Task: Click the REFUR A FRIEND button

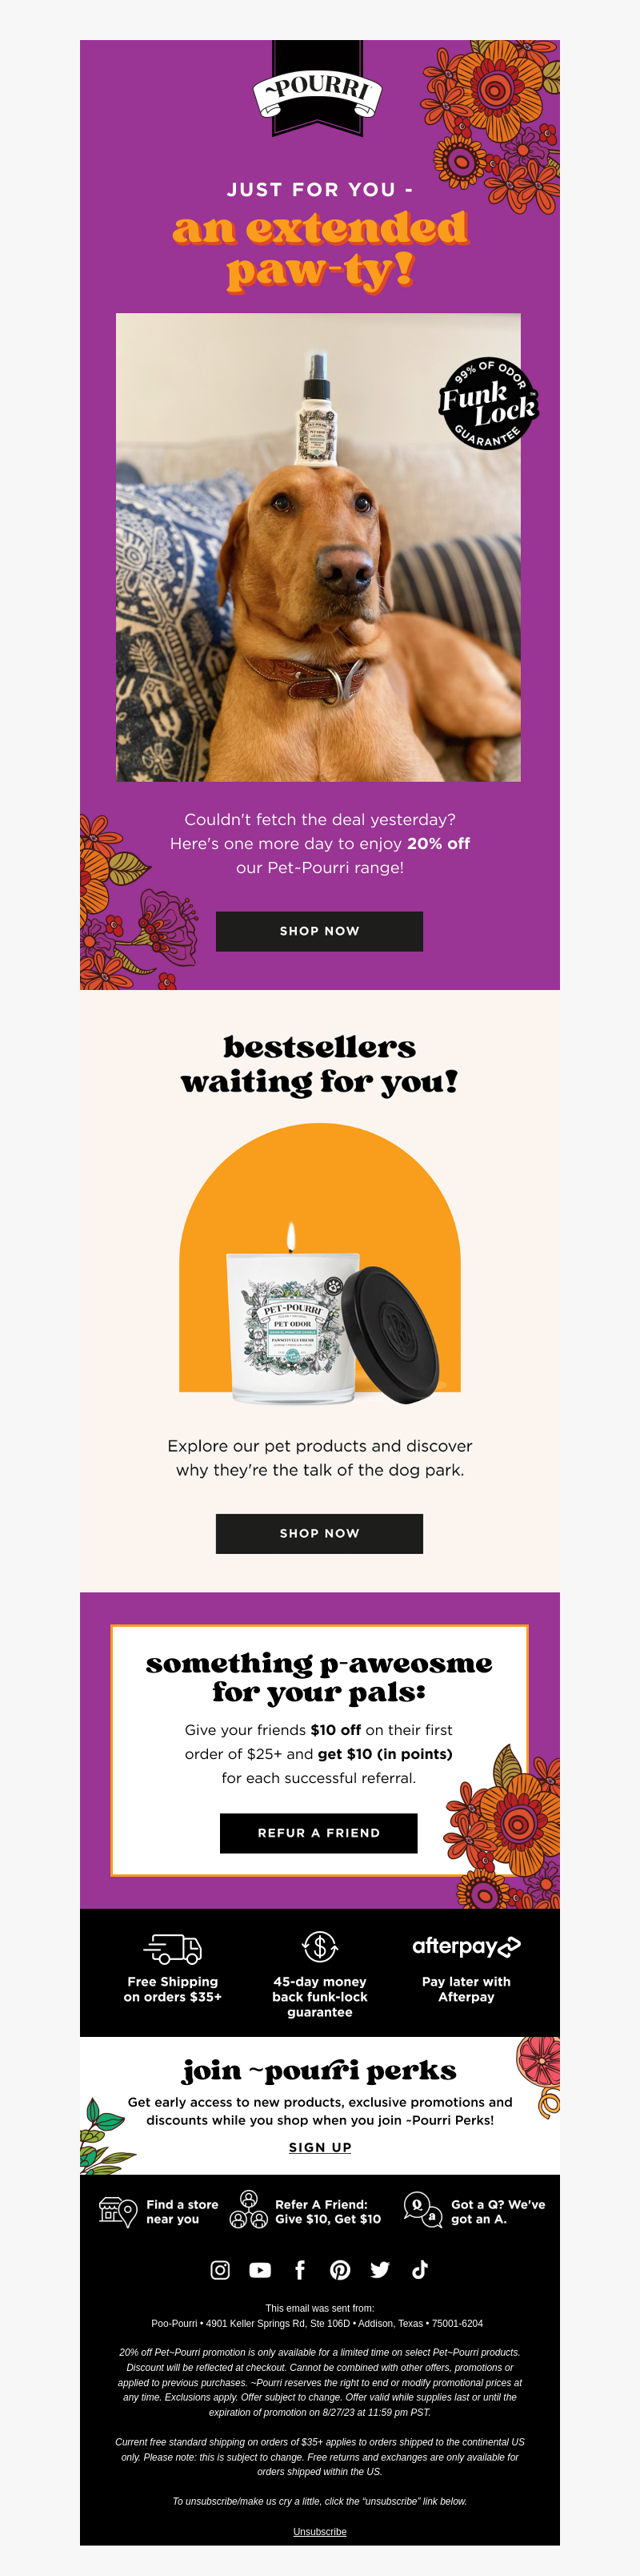Action: pos(318,1833)
